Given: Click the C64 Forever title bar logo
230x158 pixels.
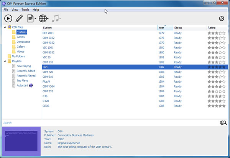Looking at the screenshot, I should click(x=4, y=3).
